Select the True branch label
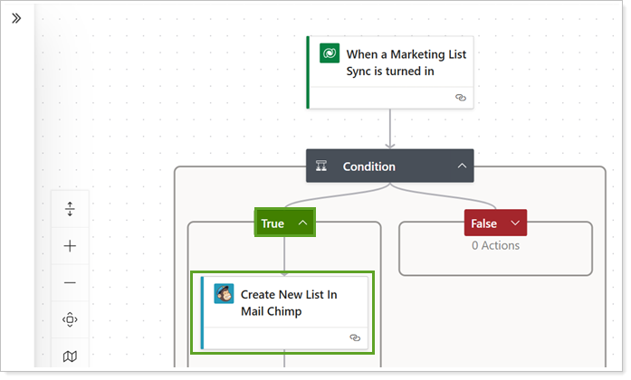This screenshot has height=380, width=631. (x=272, y=223)
